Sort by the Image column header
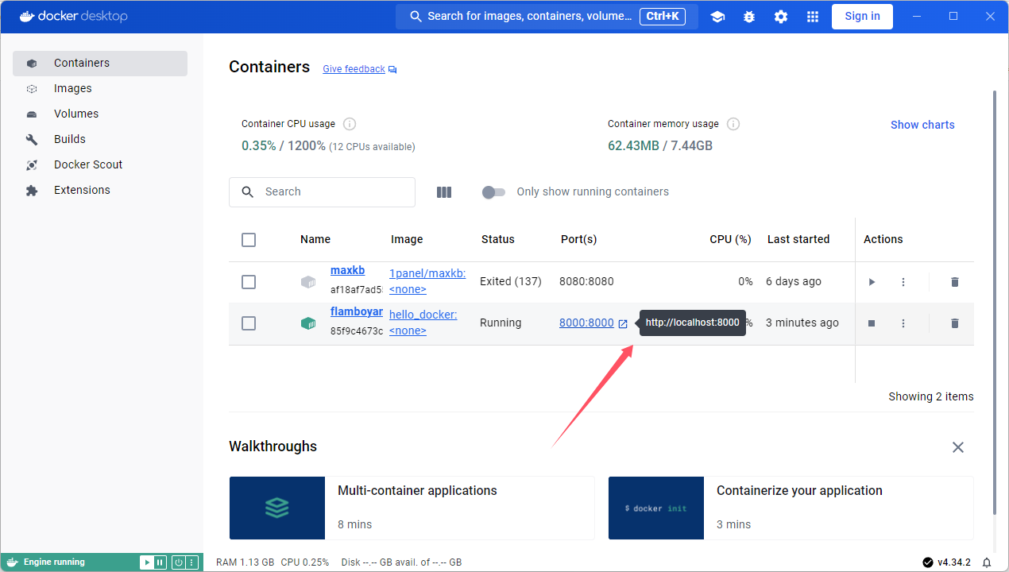Viewport: 1009px width, 572px height. click(x=407, y=240)
